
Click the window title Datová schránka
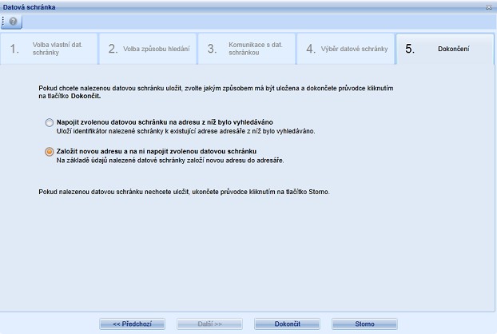[x=29, y=7]
